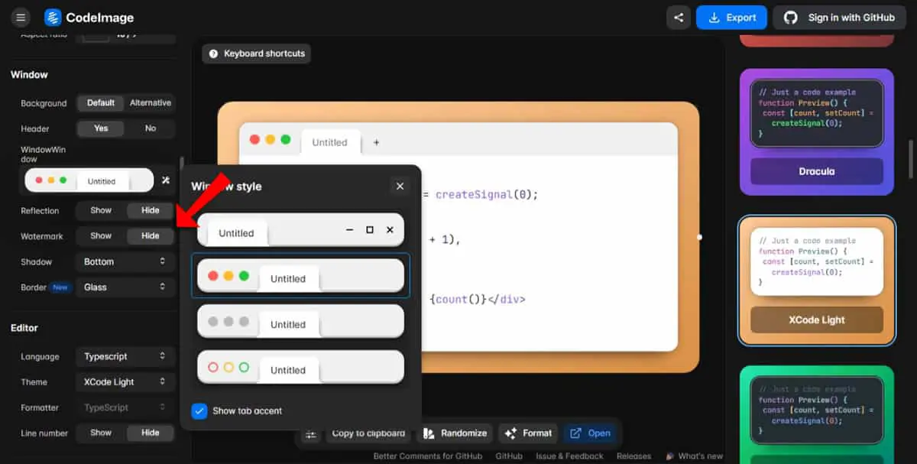Viewport: 917px width, 464px height.
Task: Toggle Show tab accent checkbox
Action: click(x=199, y=411)
